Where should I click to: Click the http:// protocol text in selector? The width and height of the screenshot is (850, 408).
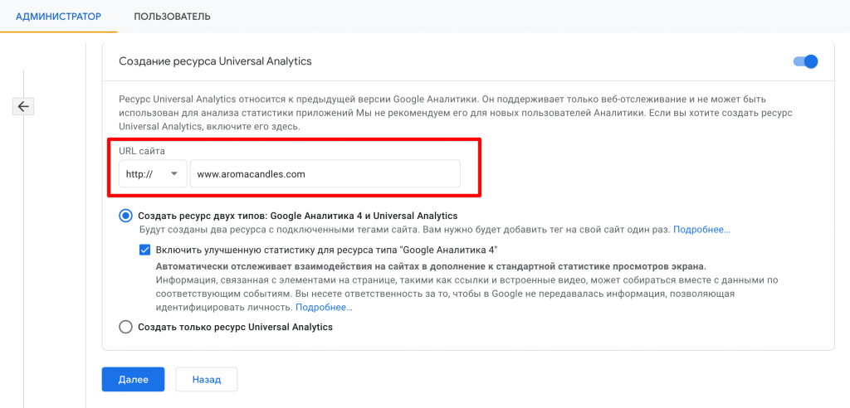(139, 174)
